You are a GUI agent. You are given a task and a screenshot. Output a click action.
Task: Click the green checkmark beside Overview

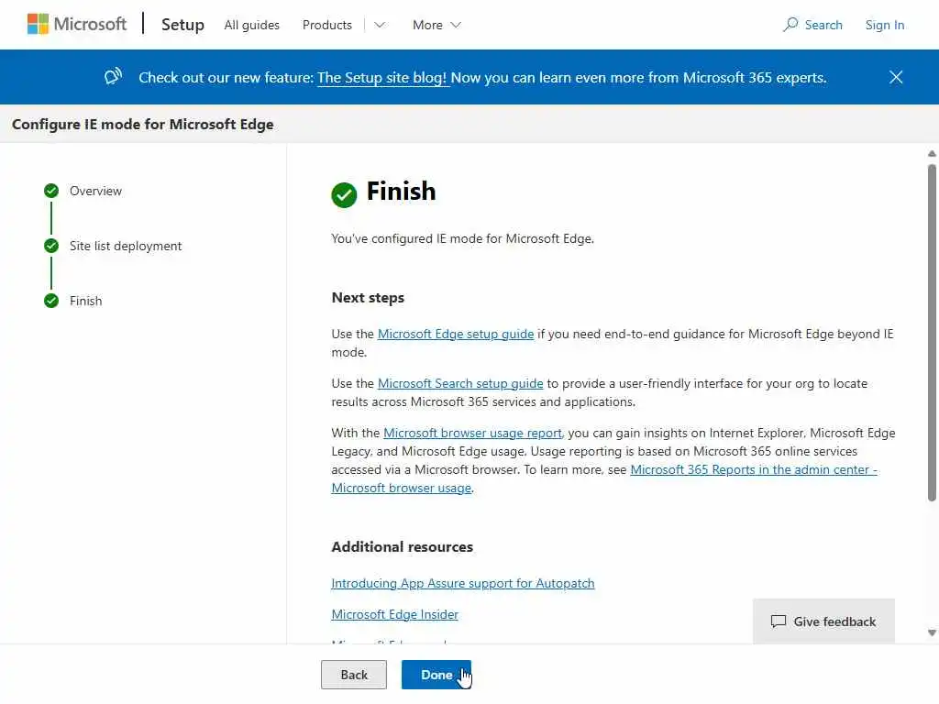coord(51,191)
